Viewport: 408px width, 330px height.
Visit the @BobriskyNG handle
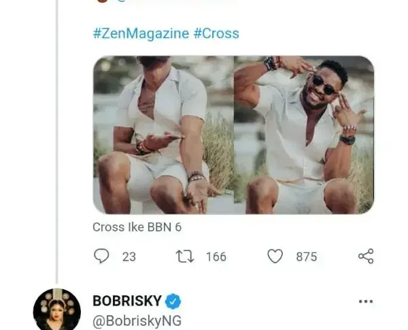pos(137,320)
